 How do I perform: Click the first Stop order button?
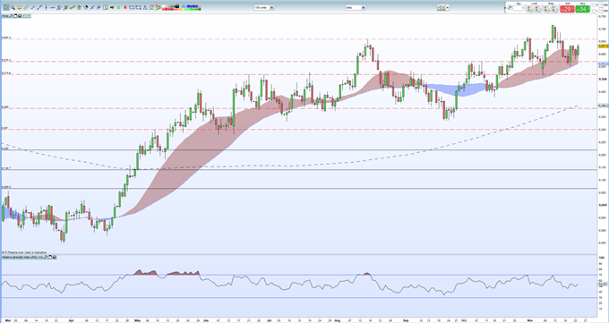pos(547,9)
